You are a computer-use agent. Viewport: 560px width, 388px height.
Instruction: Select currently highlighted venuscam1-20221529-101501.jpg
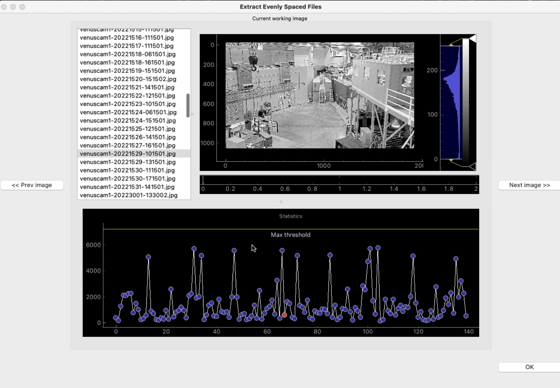point(128,154)
